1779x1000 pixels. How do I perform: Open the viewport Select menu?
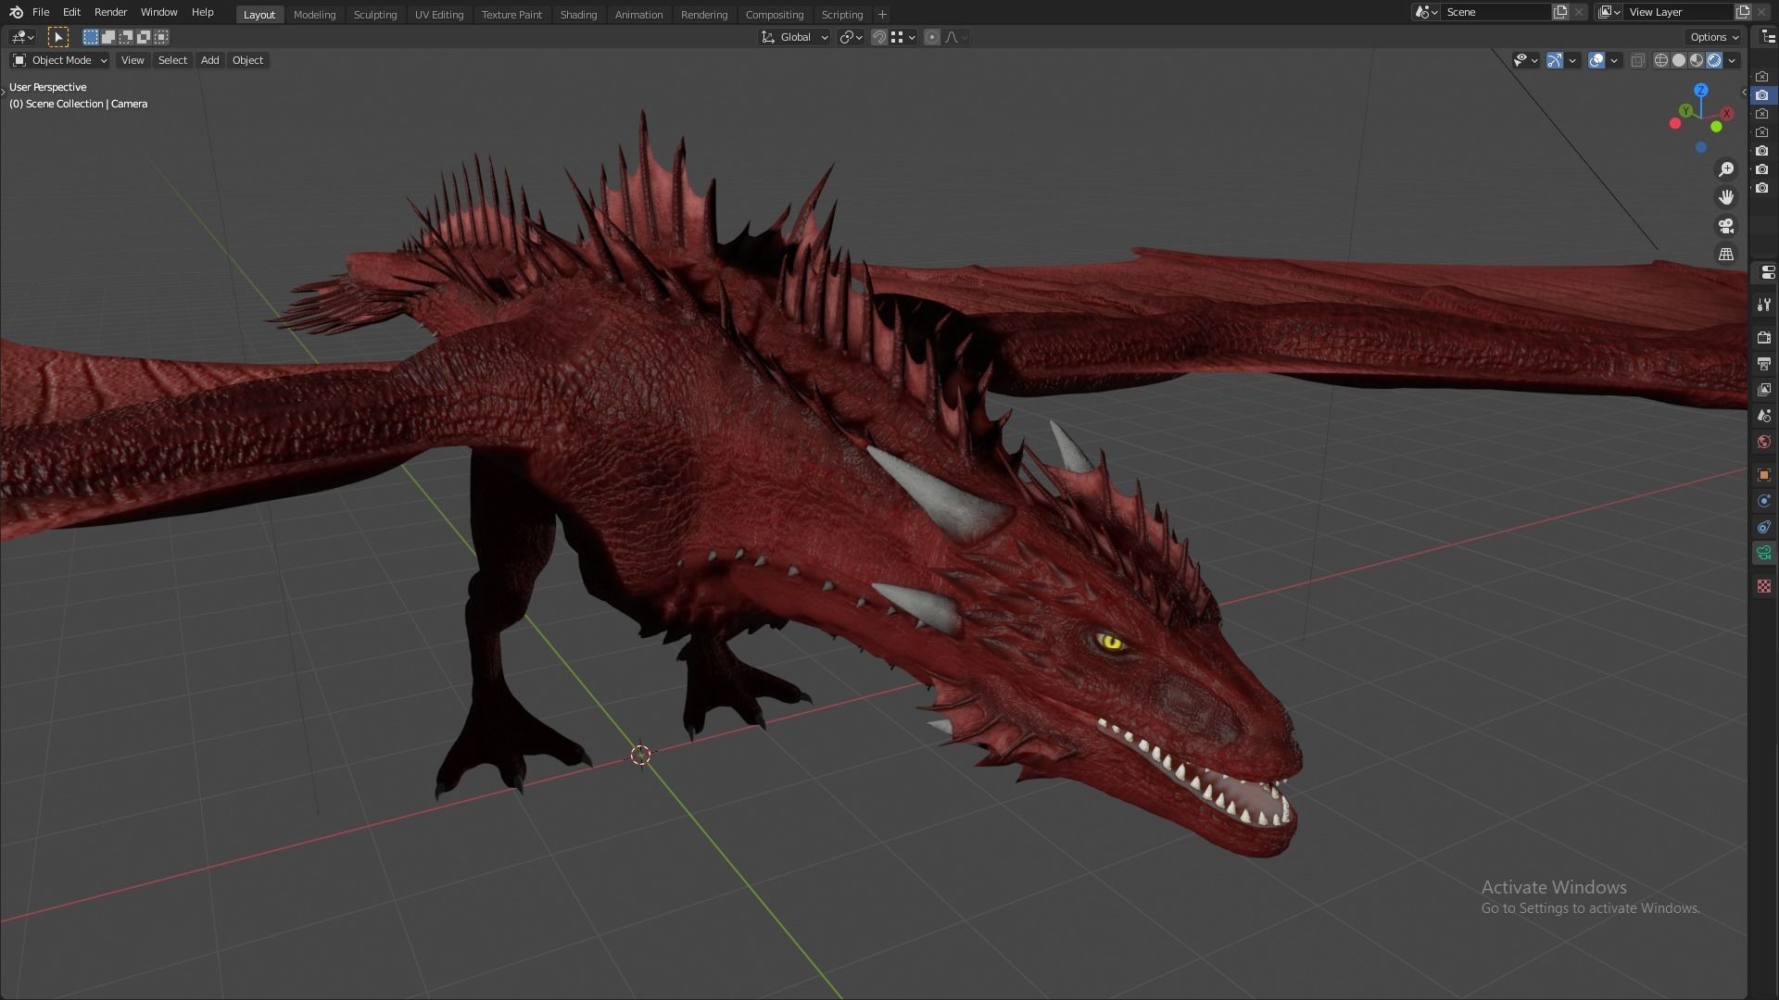tap(172, 60)
